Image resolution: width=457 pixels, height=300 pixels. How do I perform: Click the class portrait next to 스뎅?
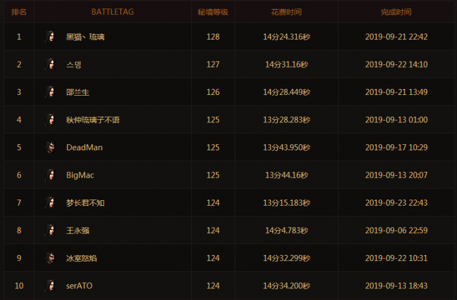50,65
